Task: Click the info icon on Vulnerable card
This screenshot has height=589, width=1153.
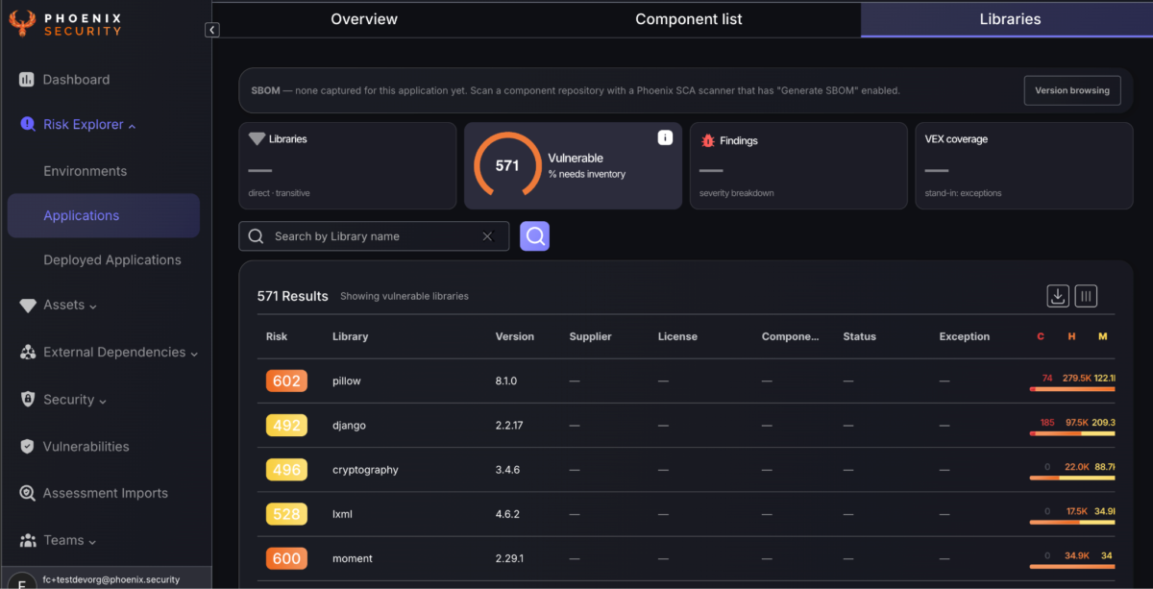Action: 665,137
